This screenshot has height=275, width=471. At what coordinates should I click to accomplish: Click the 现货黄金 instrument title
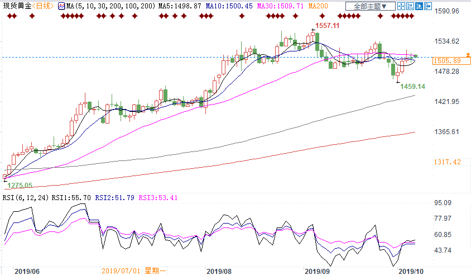point(15,6)
